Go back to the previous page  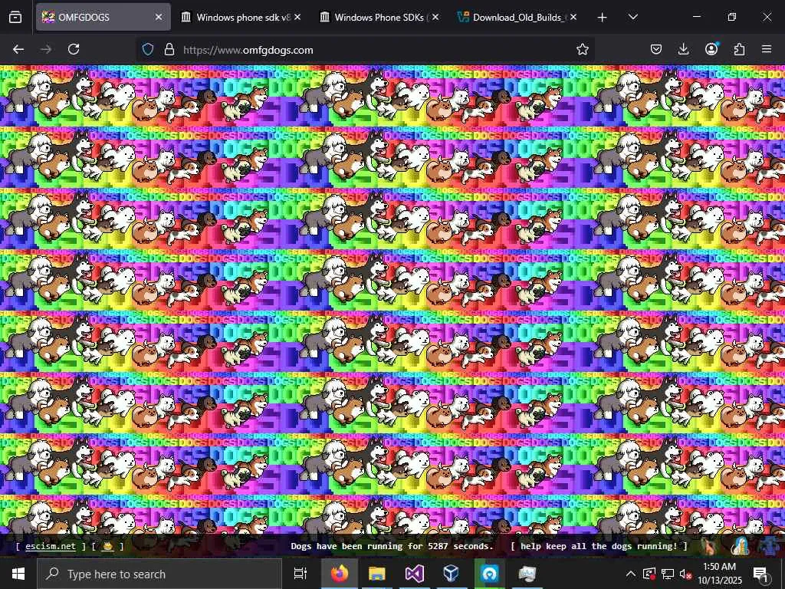click(18, 49)
